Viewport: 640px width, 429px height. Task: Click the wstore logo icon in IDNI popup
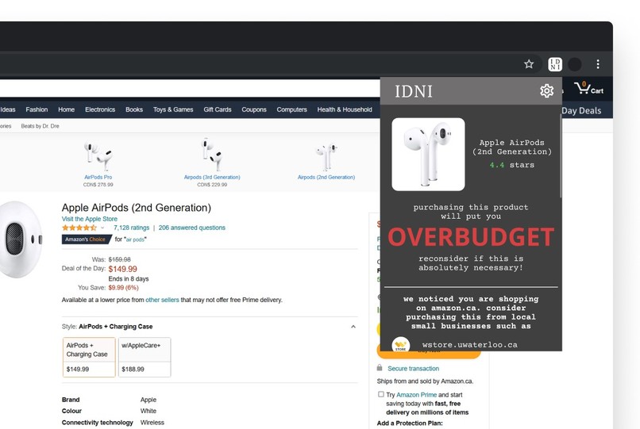(x=400, y=344)
